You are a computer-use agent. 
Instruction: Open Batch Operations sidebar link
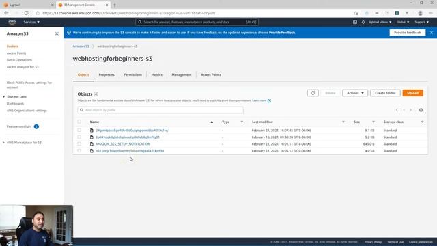coord(19,60)
